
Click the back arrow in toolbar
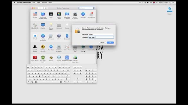tap(39, 8)
